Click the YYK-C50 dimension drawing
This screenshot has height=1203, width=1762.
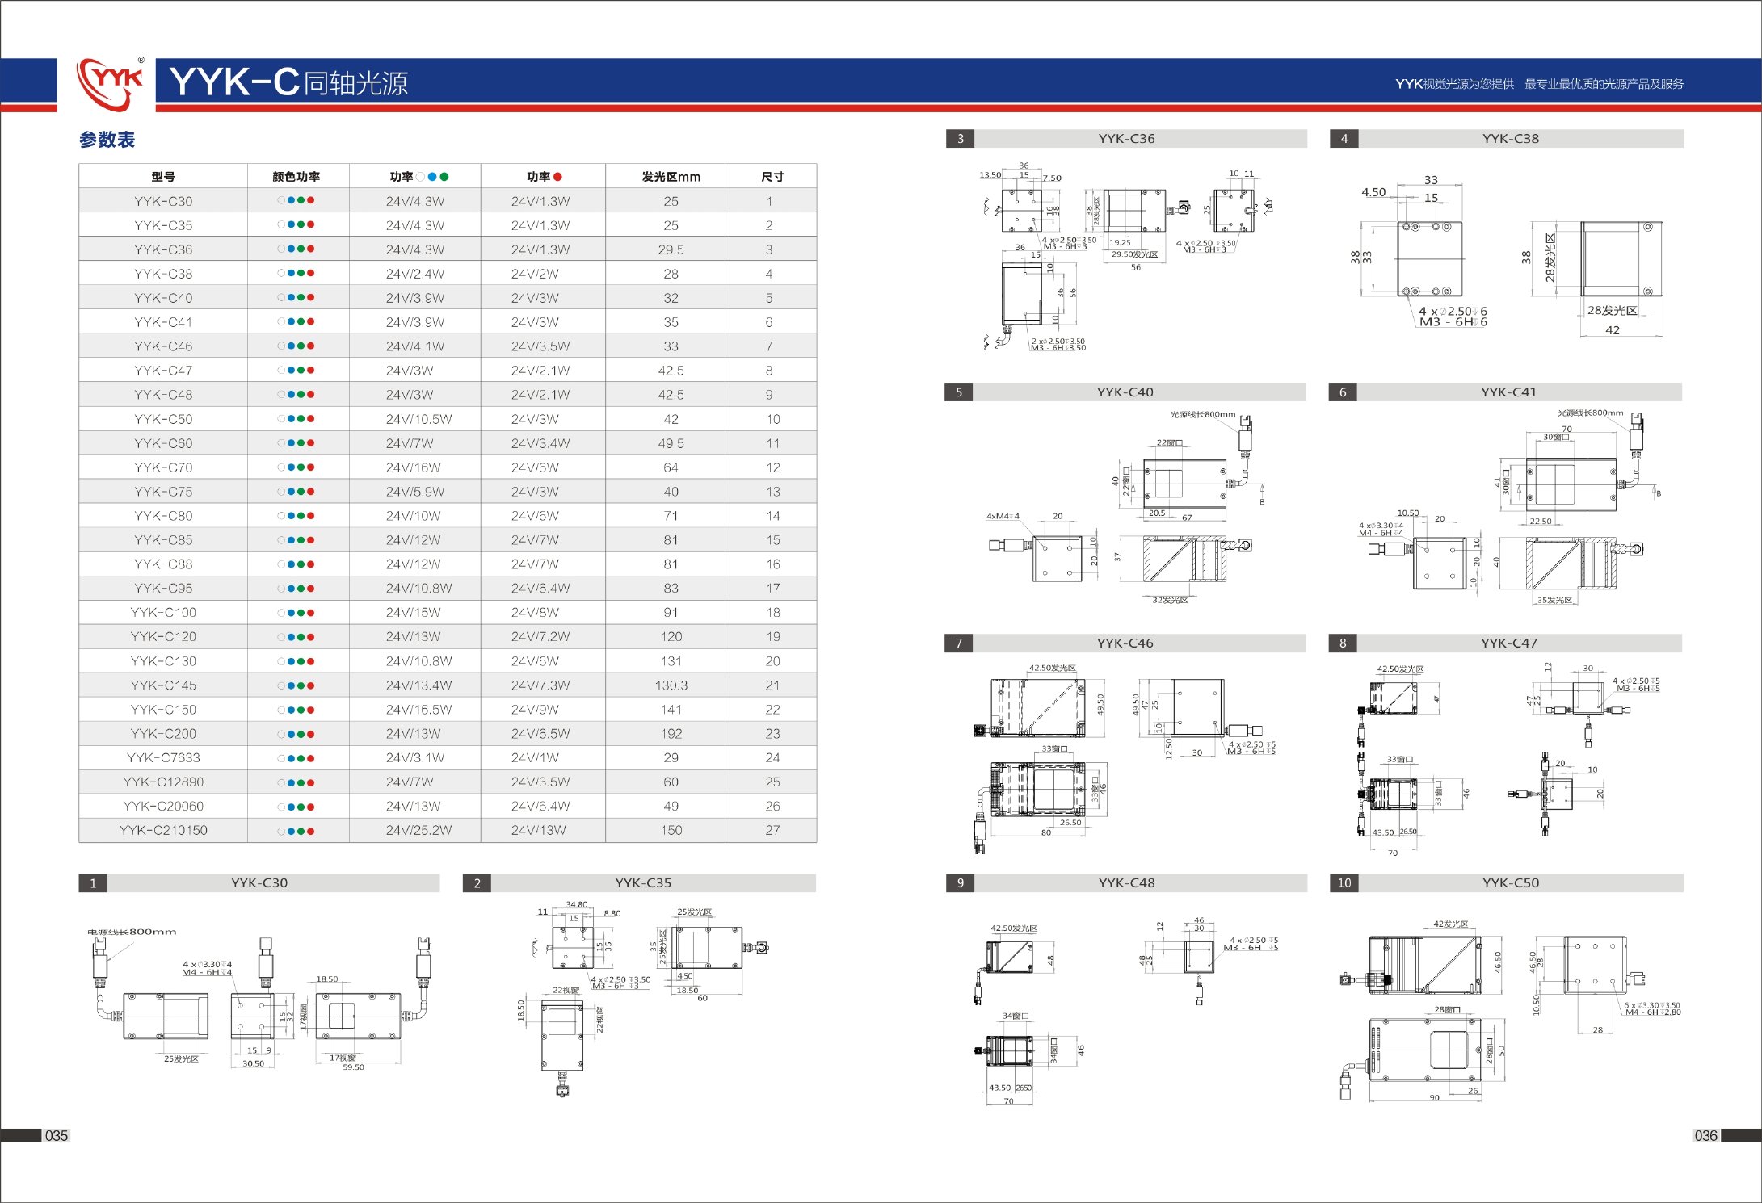coord(1509,1009)
